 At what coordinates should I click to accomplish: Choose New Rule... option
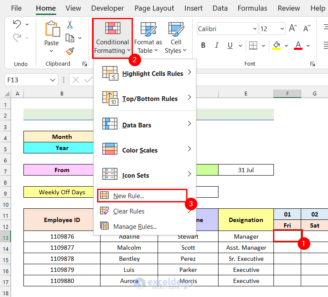[x=142, y=196]
